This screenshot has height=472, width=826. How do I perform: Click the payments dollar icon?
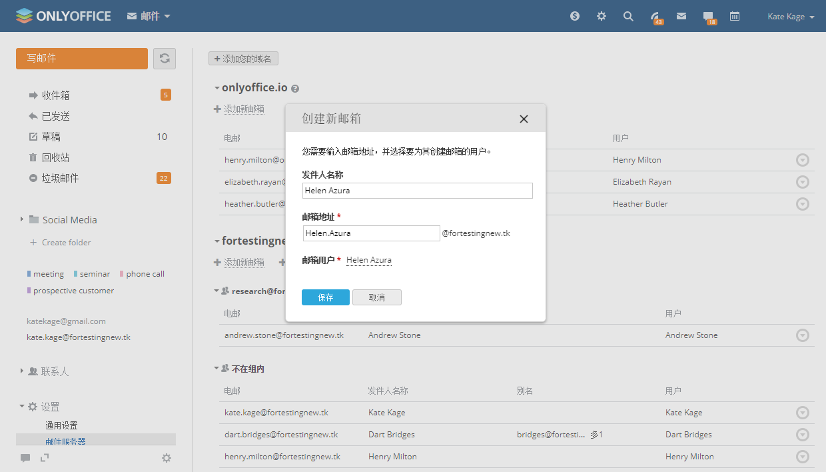coord(575,17)
